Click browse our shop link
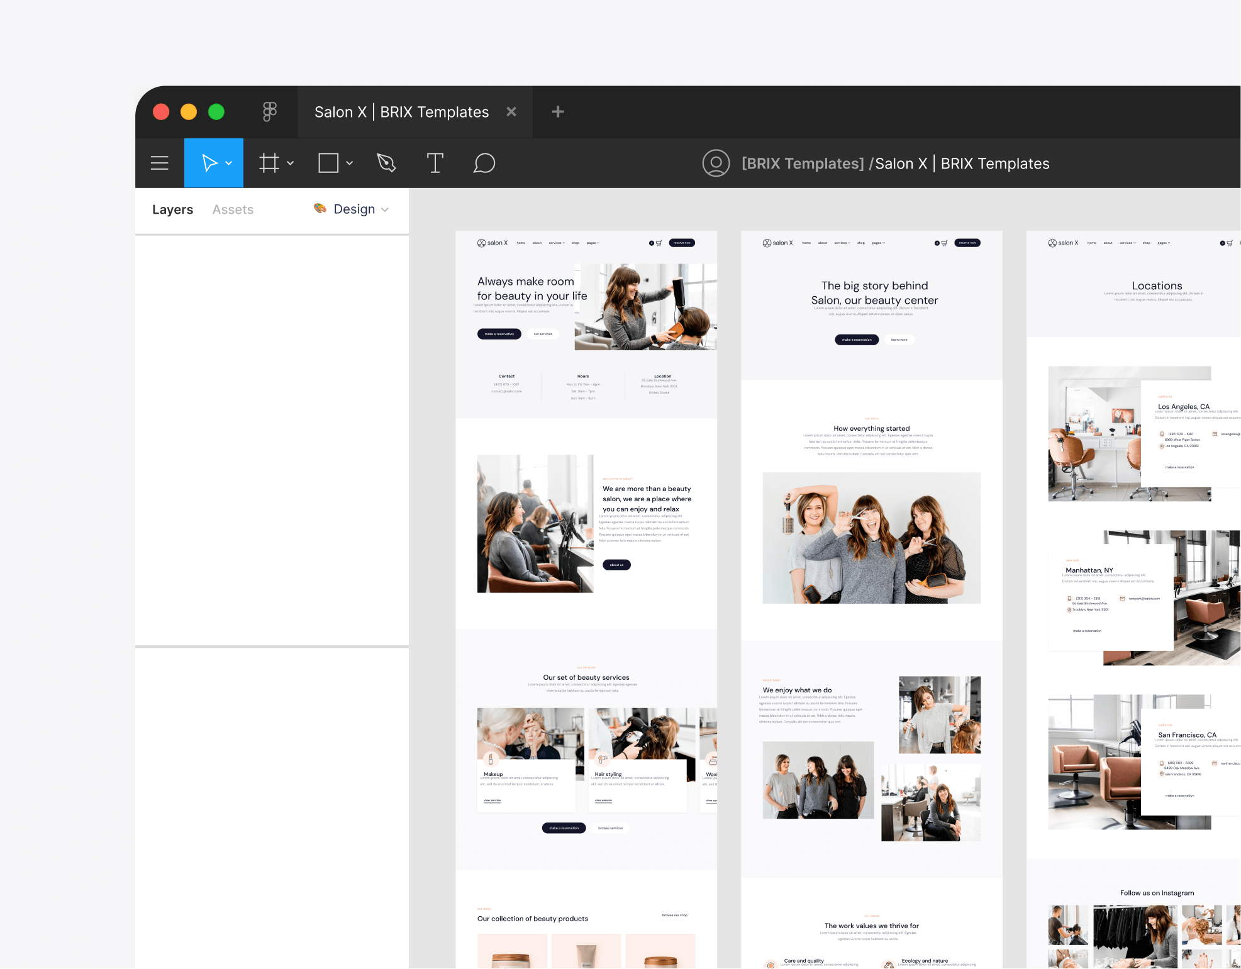The width and height of the screenshot is (1241, 969). pos(675,915)
